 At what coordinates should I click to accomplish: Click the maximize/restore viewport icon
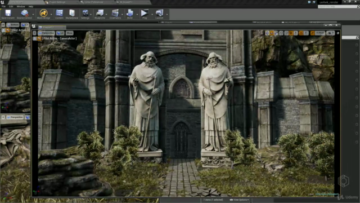point(338,33)
